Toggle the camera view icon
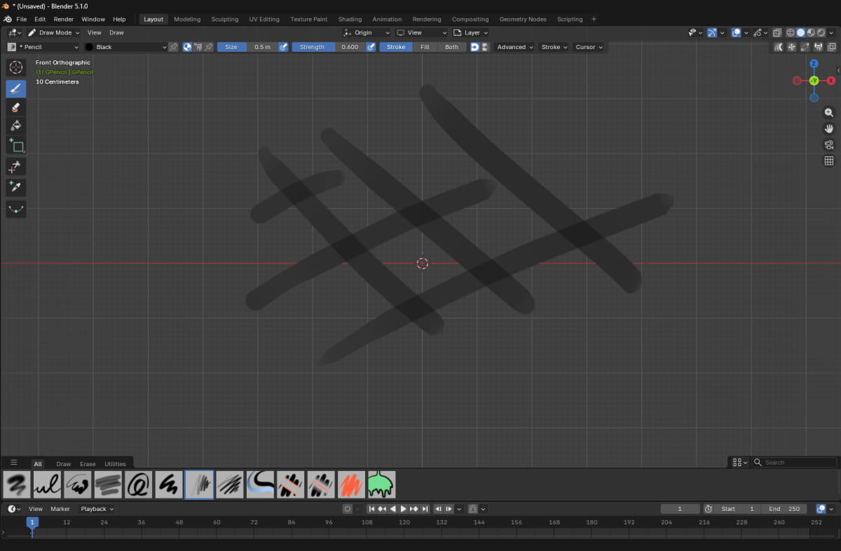 [829, 145]
